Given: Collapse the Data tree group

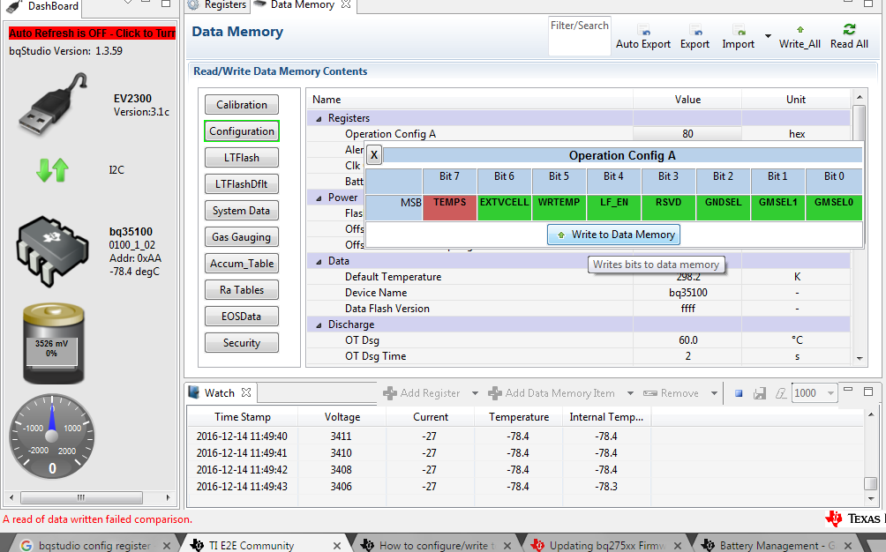Looking at the screenshot, I should 319,261.
